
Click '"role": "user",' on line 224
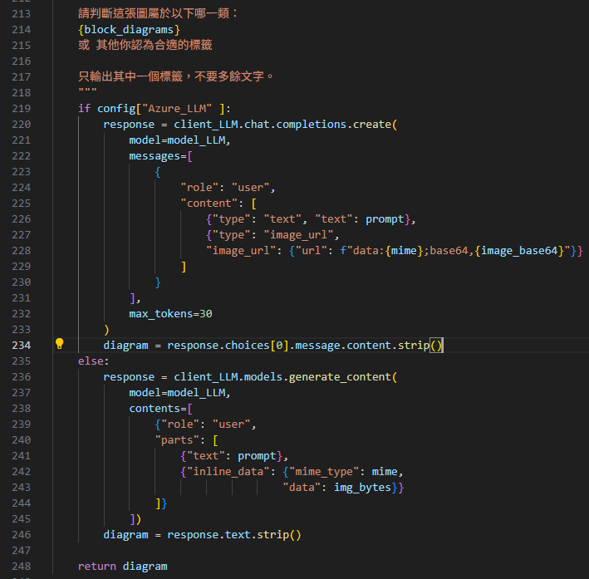coord(228,188)
